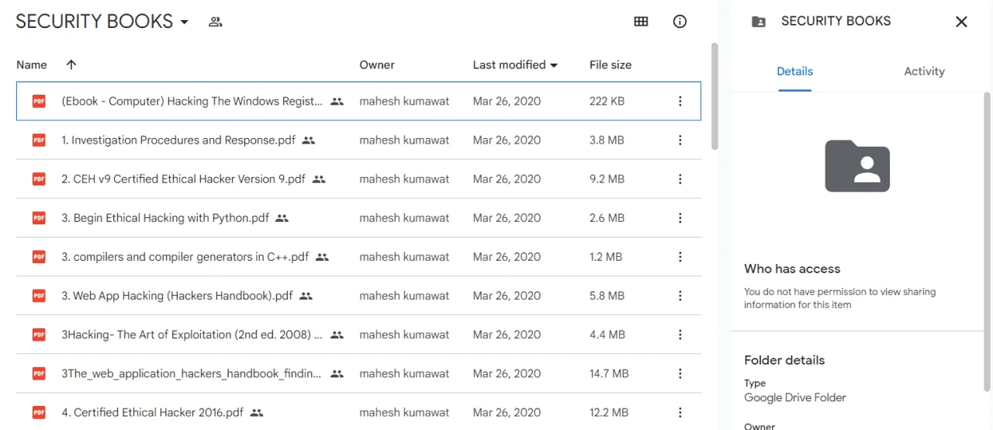Toggle the view details info icon
The width and height of the screenshot is (993, 430).
click(x=680, y=22)
